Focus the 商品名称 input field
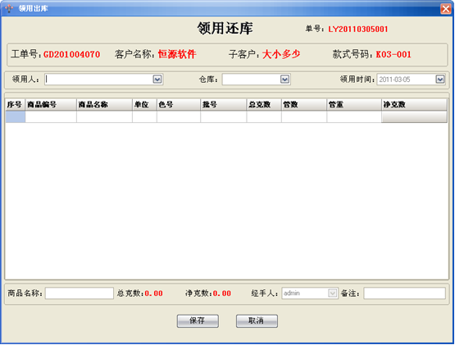 click(x=80, y=293)
